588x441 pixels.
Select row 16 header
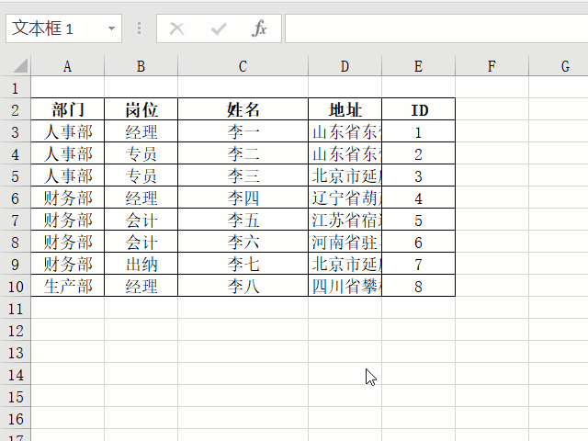[15, 419]
